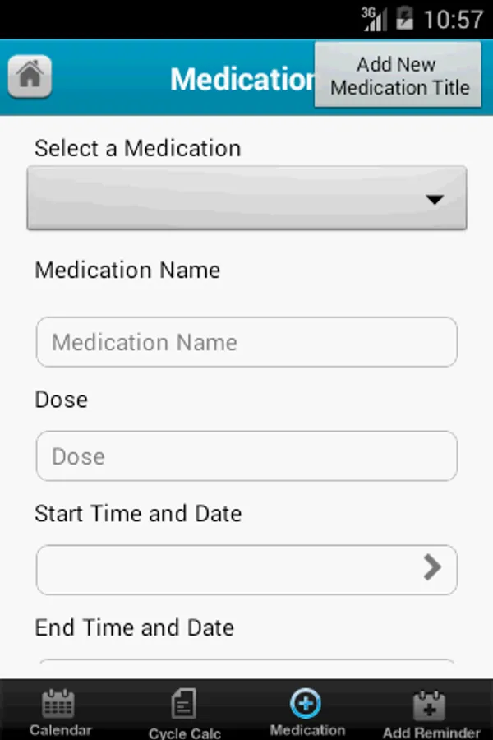Click the "Dose" label text
493x740 pixels.
pos(62,400)
